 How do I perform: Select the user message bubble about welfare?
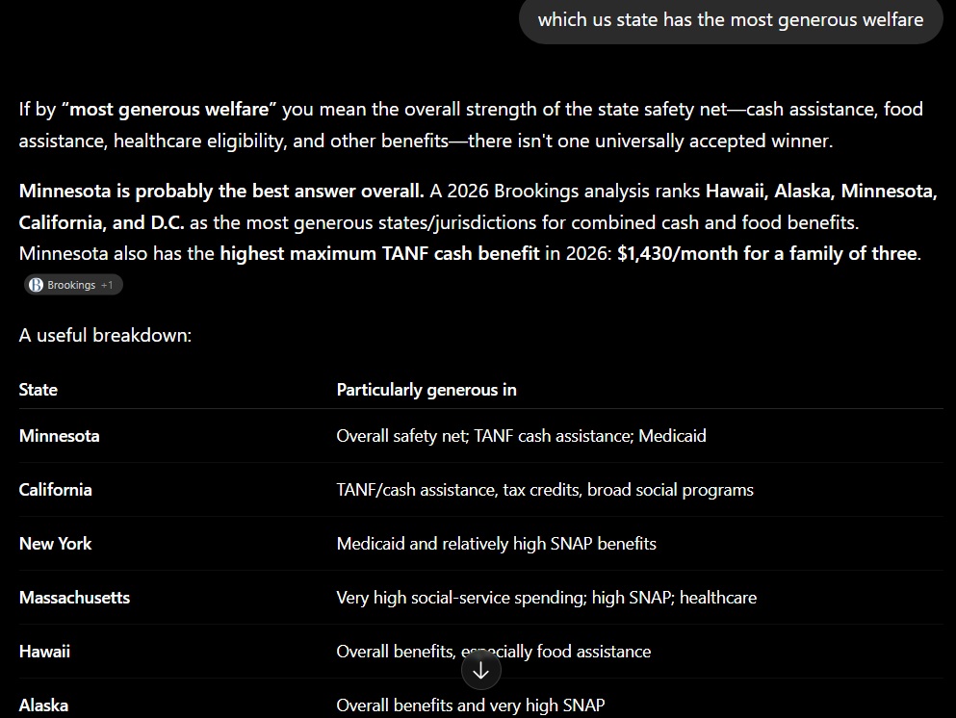[731, 20]
